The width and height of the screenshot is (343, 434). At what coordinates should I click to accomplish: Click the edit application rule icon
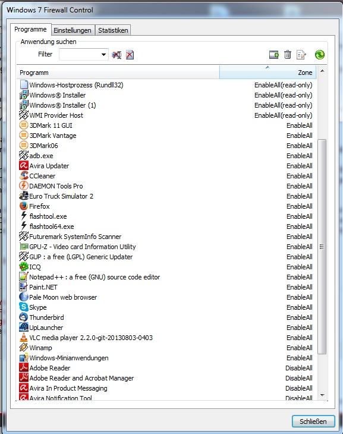click(x=301, y=55)
